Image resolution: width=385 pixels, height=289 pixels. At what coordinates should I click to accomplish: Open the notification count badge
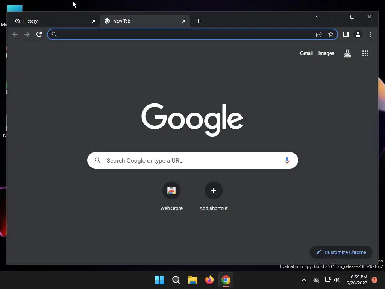374,280
